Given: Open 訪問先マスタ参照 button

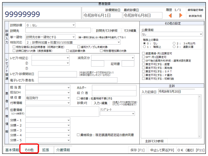Looking at the screenshot, I should pyautogui.click(x=107, y=31).
